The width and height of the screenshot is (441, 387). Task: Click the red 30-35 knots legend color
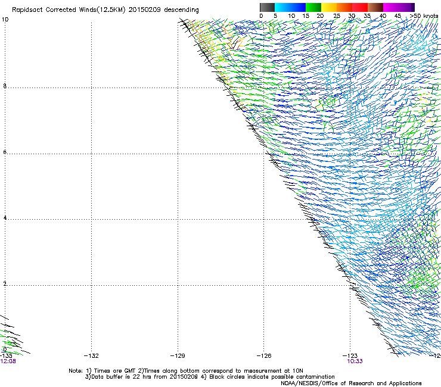point(360,7)
